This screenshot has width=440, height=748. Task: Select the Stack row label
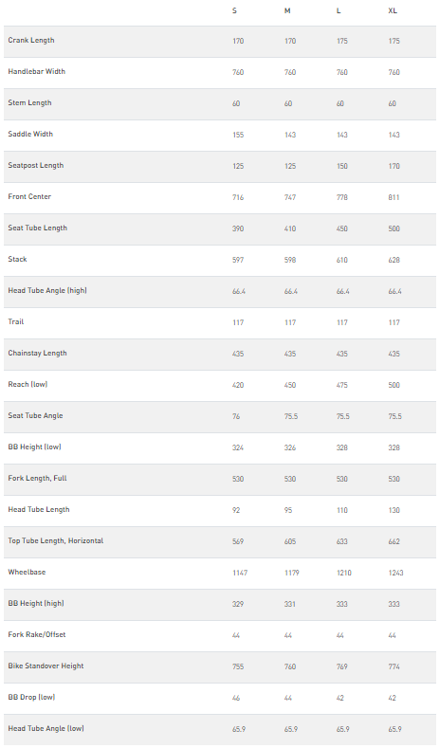[18, 259]
